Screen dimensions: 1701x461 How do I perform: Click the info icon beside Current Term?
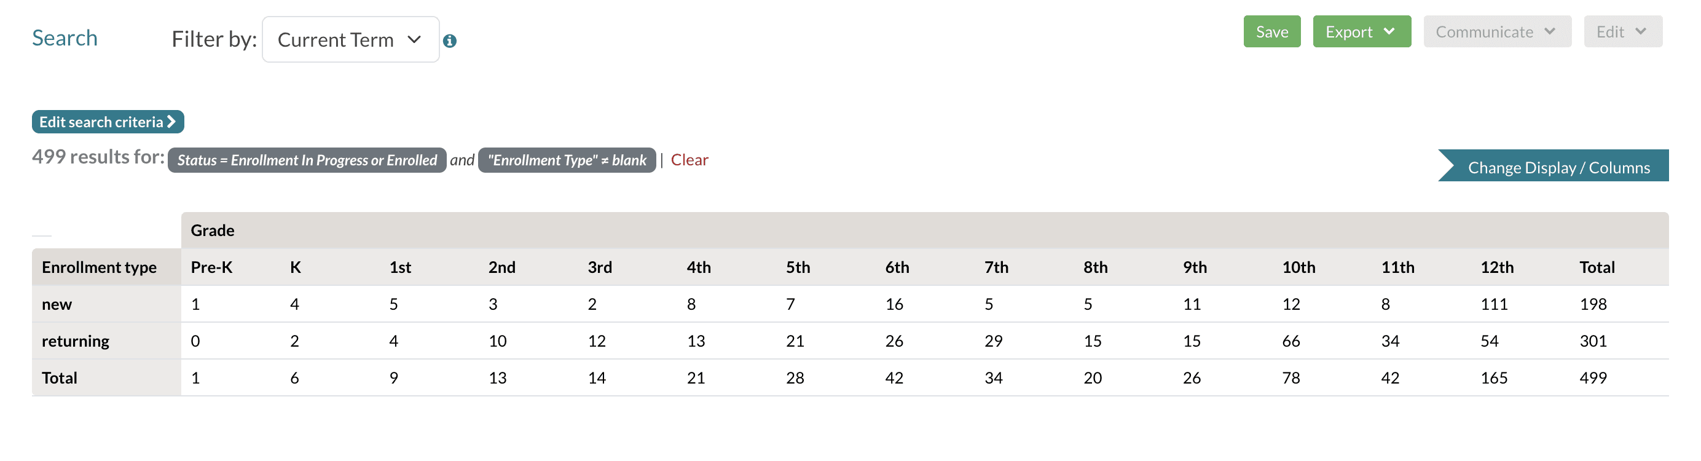[450, 41]
